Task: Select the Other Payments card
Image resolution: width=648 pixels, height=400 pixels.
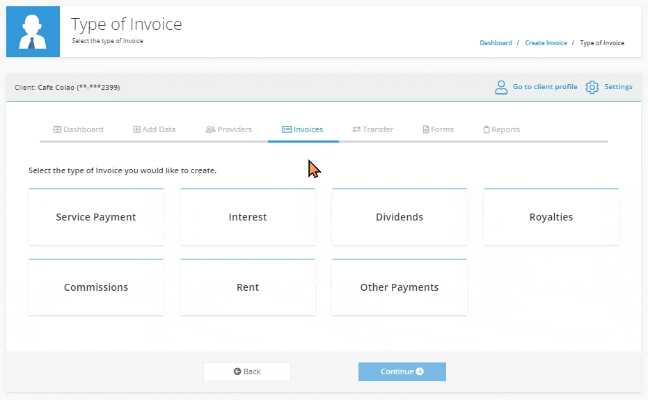Action: pos(400,287)
